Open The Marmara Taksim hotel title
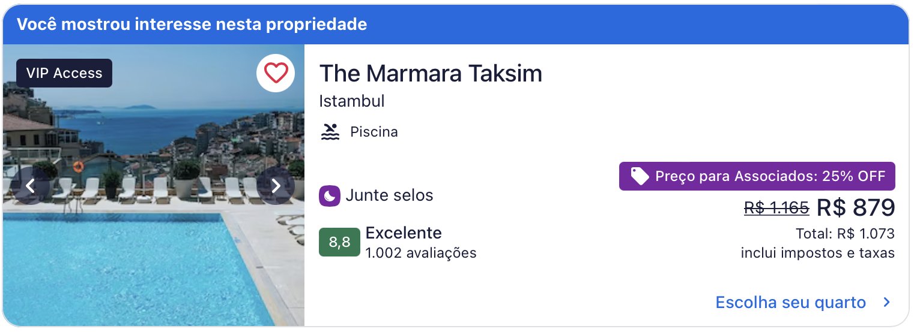Viewport: 914px width, 332px height. click(431, 73)
